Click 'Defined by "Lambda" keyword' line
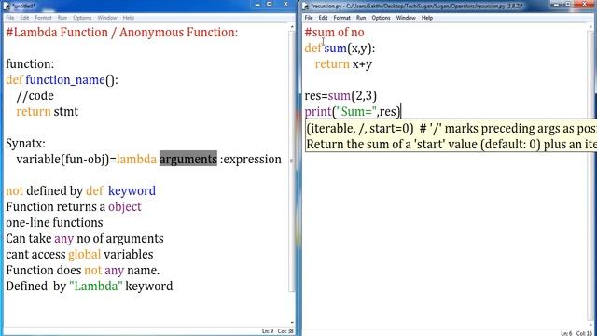The width and height of the screenshot is (597, 336). [x=90, y=287]
